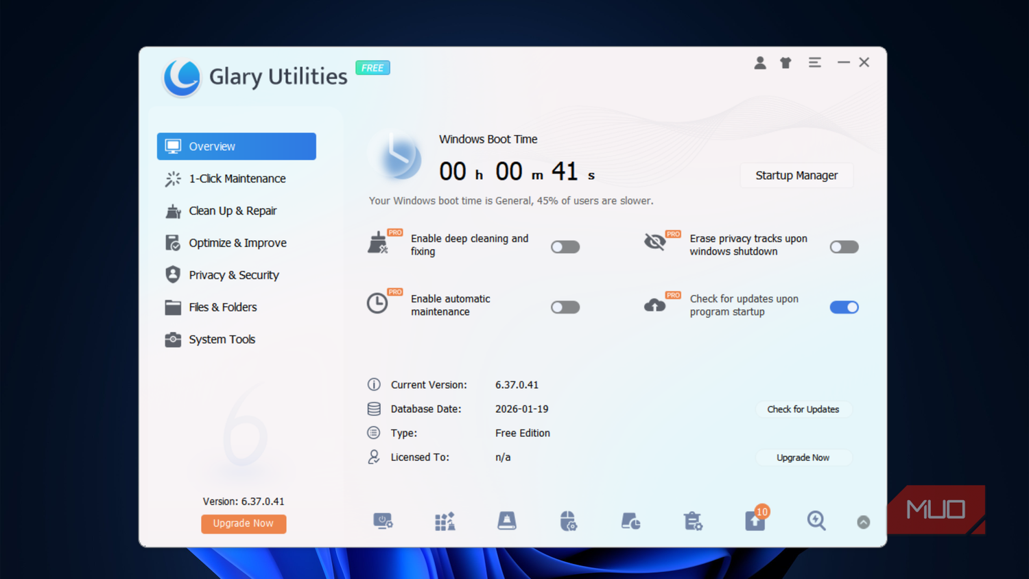Screen dimensions: 1029x579
Task: Click the Startup Manager button
Action: (796, 176)
